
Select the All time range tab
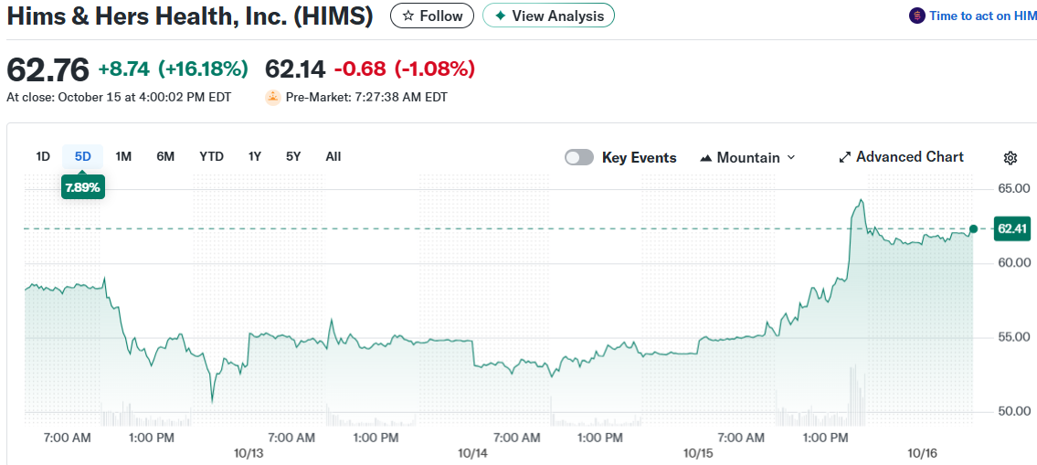[333, 156]
